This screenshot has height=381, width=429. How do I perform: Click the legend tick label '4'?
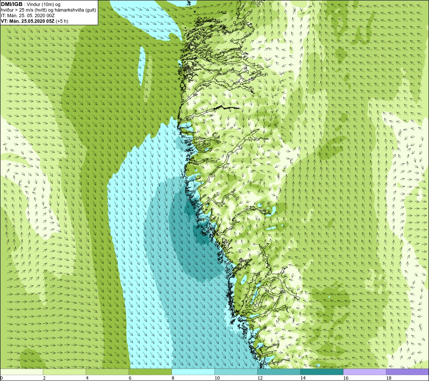[x=87, y=378]
